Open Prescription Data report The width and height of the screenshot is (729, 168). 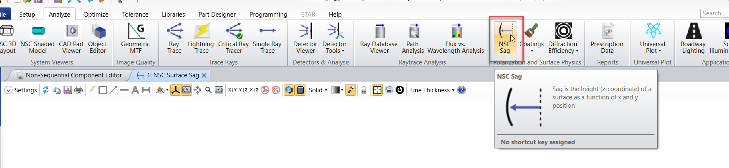(x=607, y=39)
